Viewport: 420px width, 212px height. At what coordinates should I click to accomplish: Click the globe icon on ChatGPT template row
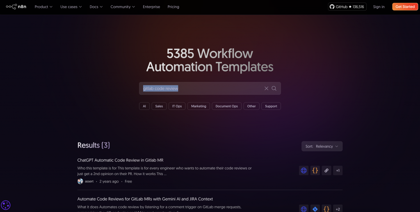(x=304, y=171)
